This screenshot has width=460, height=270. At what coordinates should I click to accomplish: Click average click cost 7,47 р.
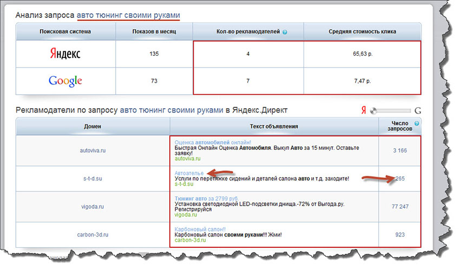(363, 81)
